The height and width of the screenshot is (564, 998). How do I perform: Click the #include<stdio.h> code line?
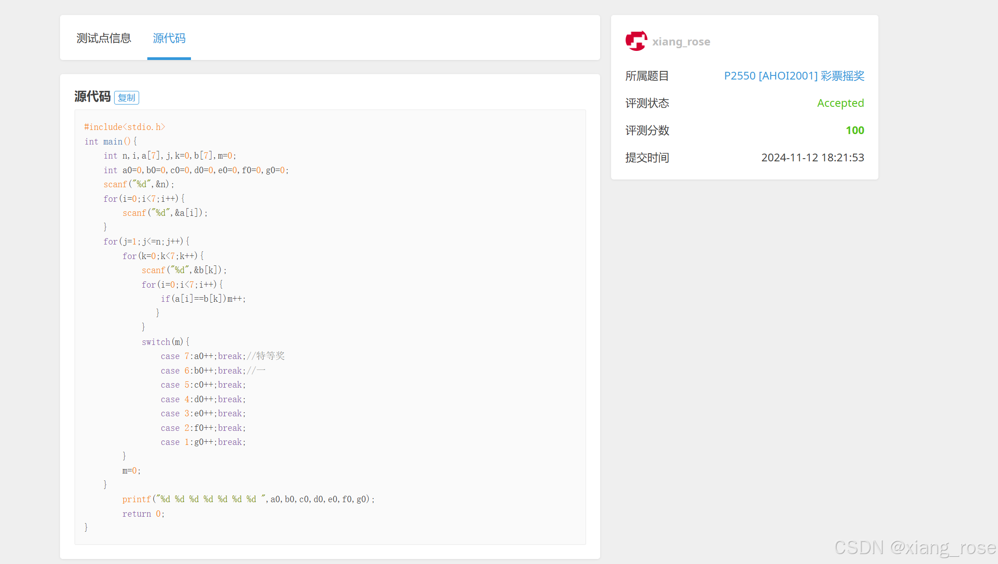coord(125,127)
